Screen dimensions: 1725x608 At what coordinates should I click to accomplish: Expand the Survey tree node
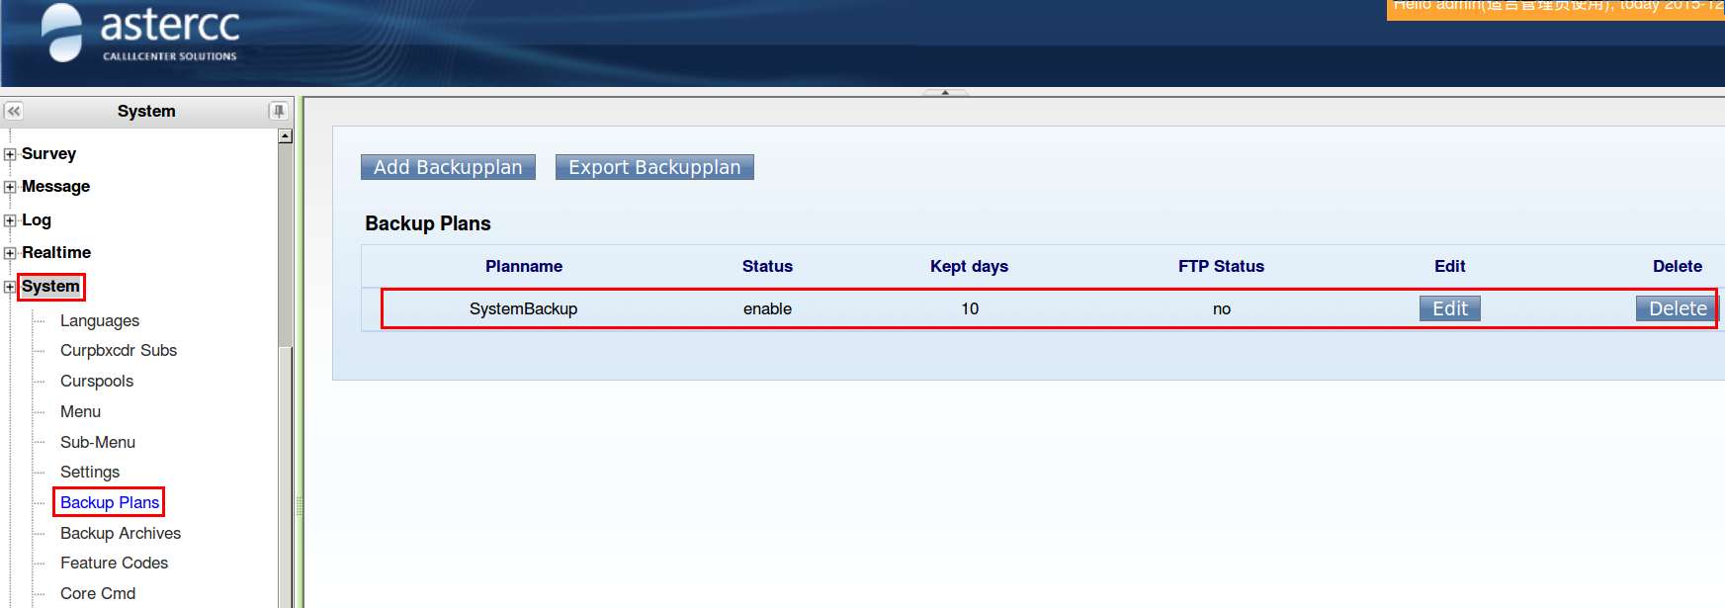pos(10,154)
